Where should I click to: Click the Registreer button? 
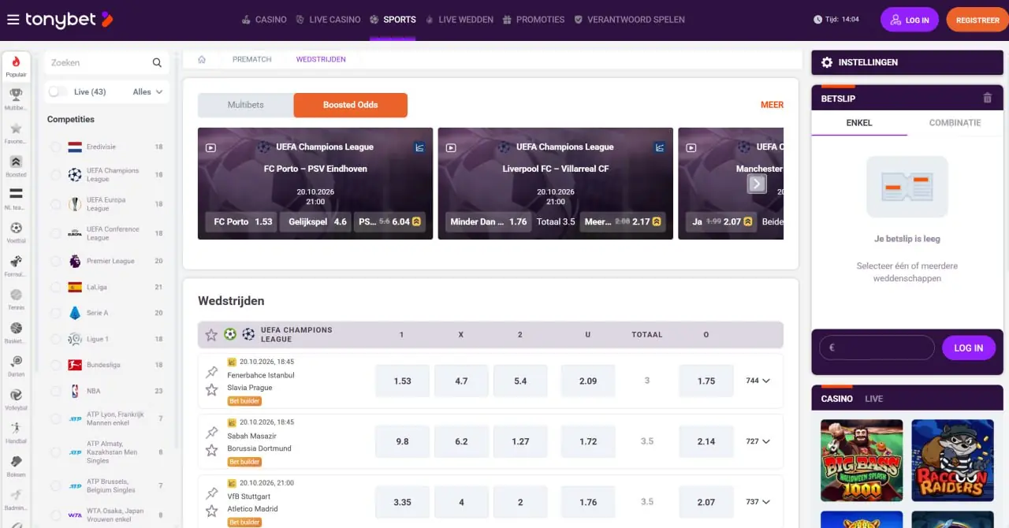(x=977, y=20)
